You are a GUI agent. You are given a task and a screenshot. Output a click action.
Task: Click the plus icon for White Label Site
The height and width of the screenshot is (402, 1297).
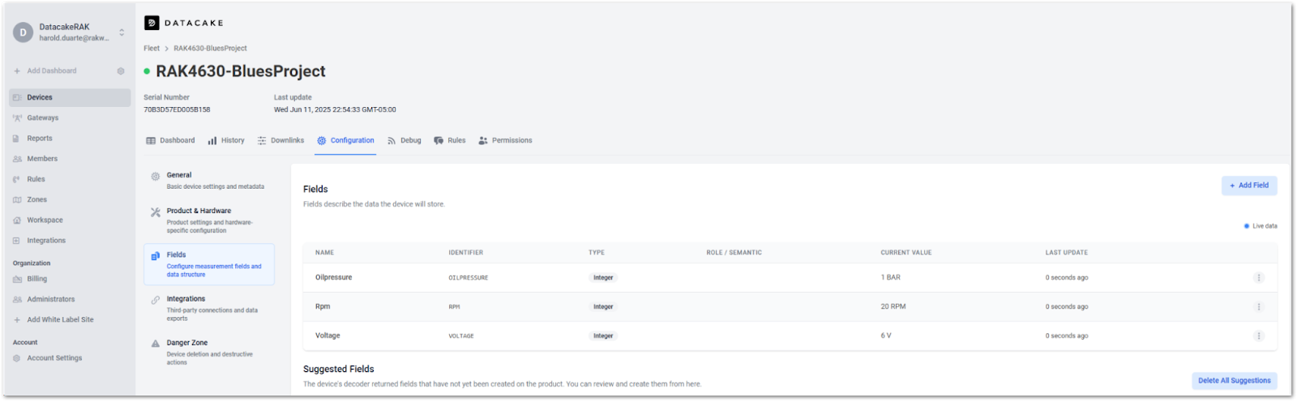point(17,320)
